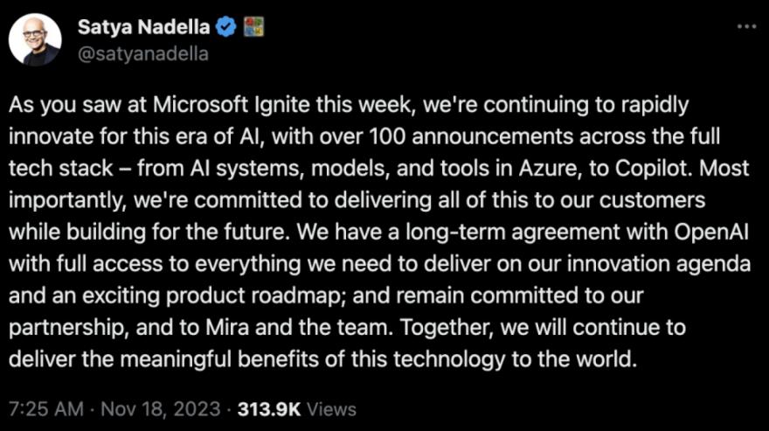Click the word technology in last line
The width and height of the screenshot is (769, 431).
448,360
